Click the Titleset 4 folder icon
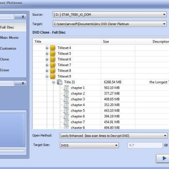The width and height of the screenshot is (169, 169). pyautogui.click(x=53, y=48)
